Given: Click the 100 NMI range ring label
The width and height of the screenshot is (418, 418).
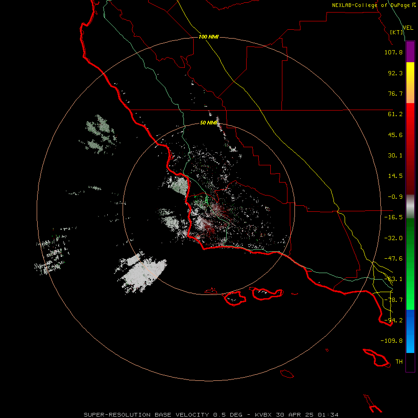Looking at the screenshot, I should [209, 37].
